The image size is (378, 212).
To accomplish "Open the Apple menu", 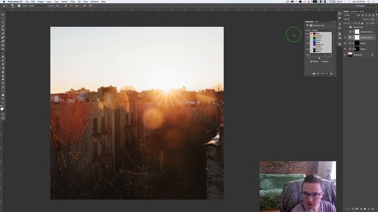I will tap(4, 1).
